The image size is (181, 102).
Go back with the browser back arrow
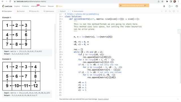tap(3, 1)
